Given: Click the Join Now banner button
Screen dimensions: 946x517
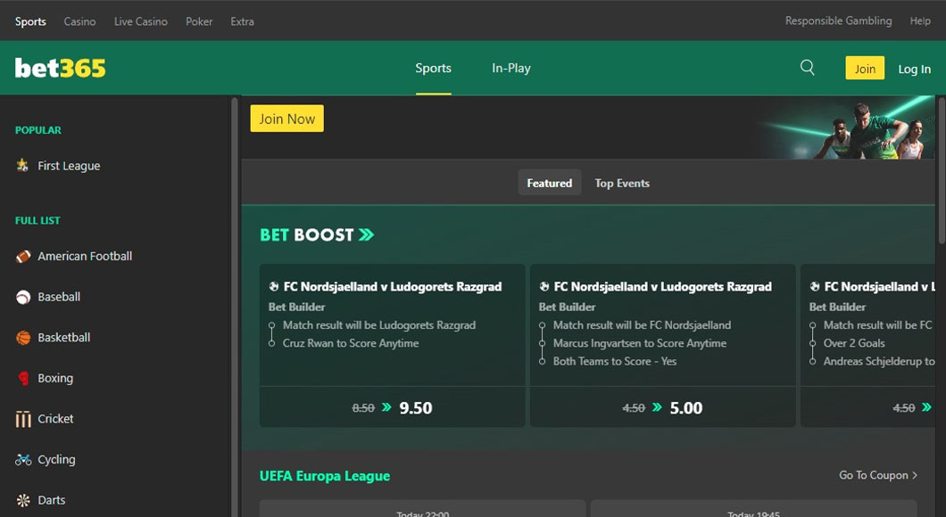Looking at the screenshot, I should tap(286, 118).
